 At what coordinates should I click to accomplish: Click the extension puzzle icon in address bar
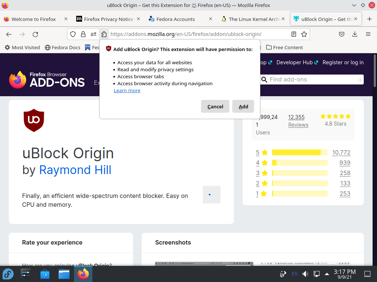(104, 34)
